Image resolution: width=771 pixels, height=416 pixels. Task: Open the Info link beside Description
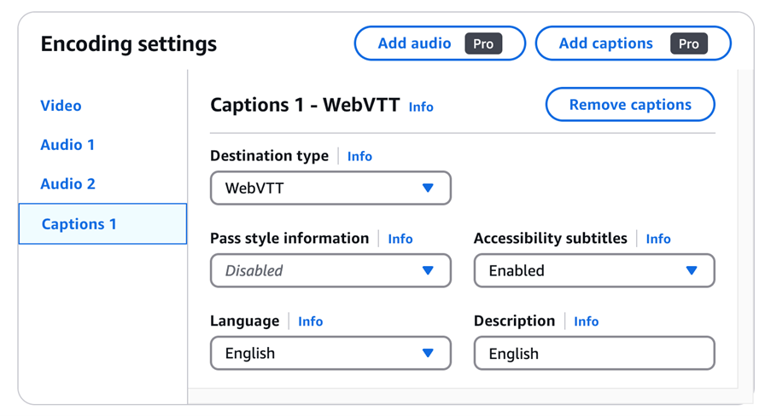[586, 321]
